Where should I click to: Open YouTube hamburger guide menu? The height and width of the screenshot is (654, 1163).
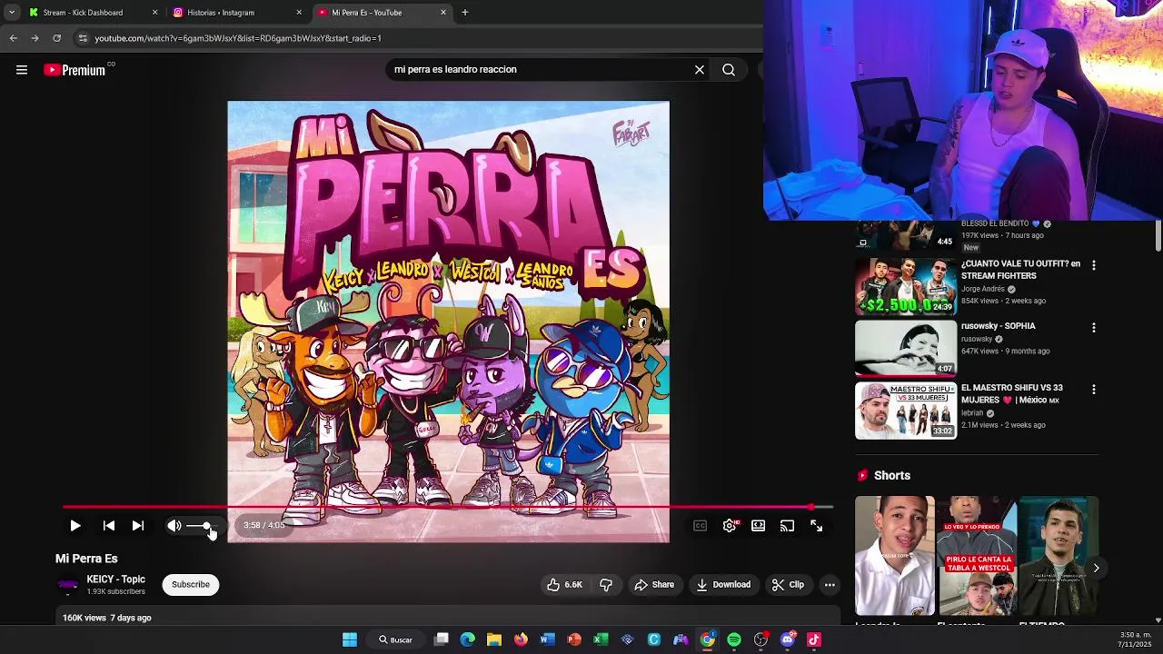22,70
